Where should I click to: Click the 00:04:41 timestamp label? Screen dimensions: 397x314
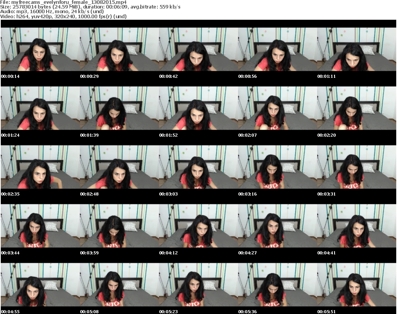click(x=326, y=253)
